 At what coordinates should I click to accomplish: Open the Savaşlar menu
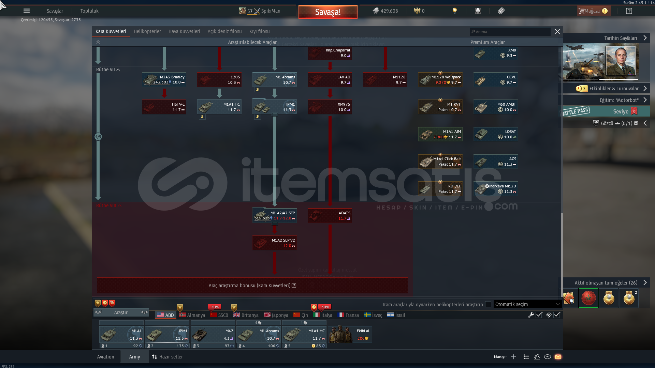[x=55, y=11]
